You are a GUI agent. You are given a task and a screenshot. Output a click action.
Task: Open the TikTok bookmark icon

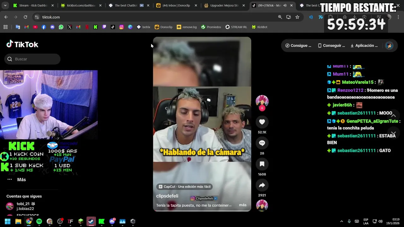[113, 27]
